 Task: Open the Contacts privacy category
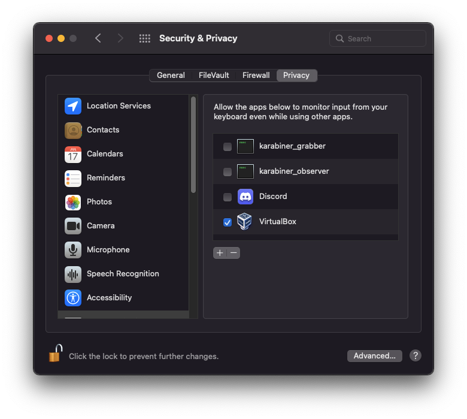(x=103, y=130)
